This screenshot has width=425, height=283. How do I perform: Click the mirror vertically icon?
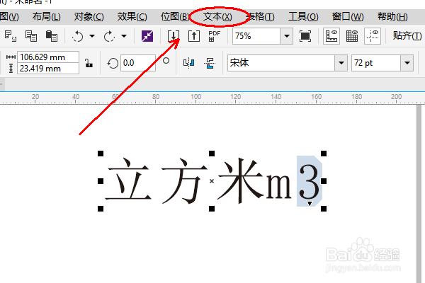click(x=210, y=63)
